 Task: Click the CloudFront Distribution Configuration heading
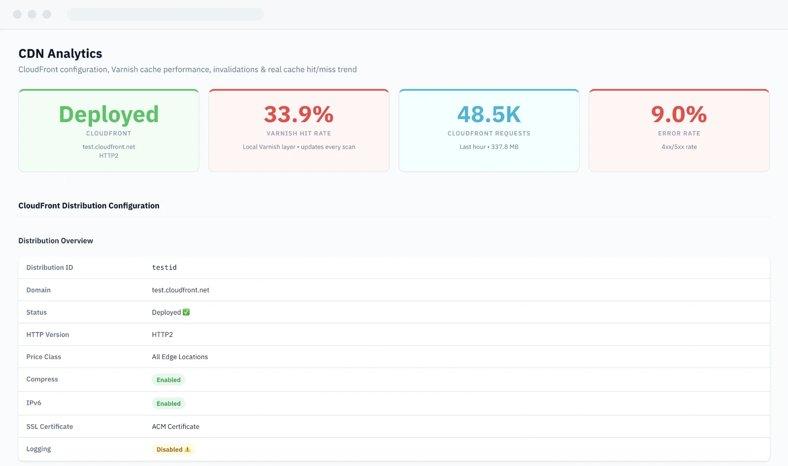(x=89, y=206)
